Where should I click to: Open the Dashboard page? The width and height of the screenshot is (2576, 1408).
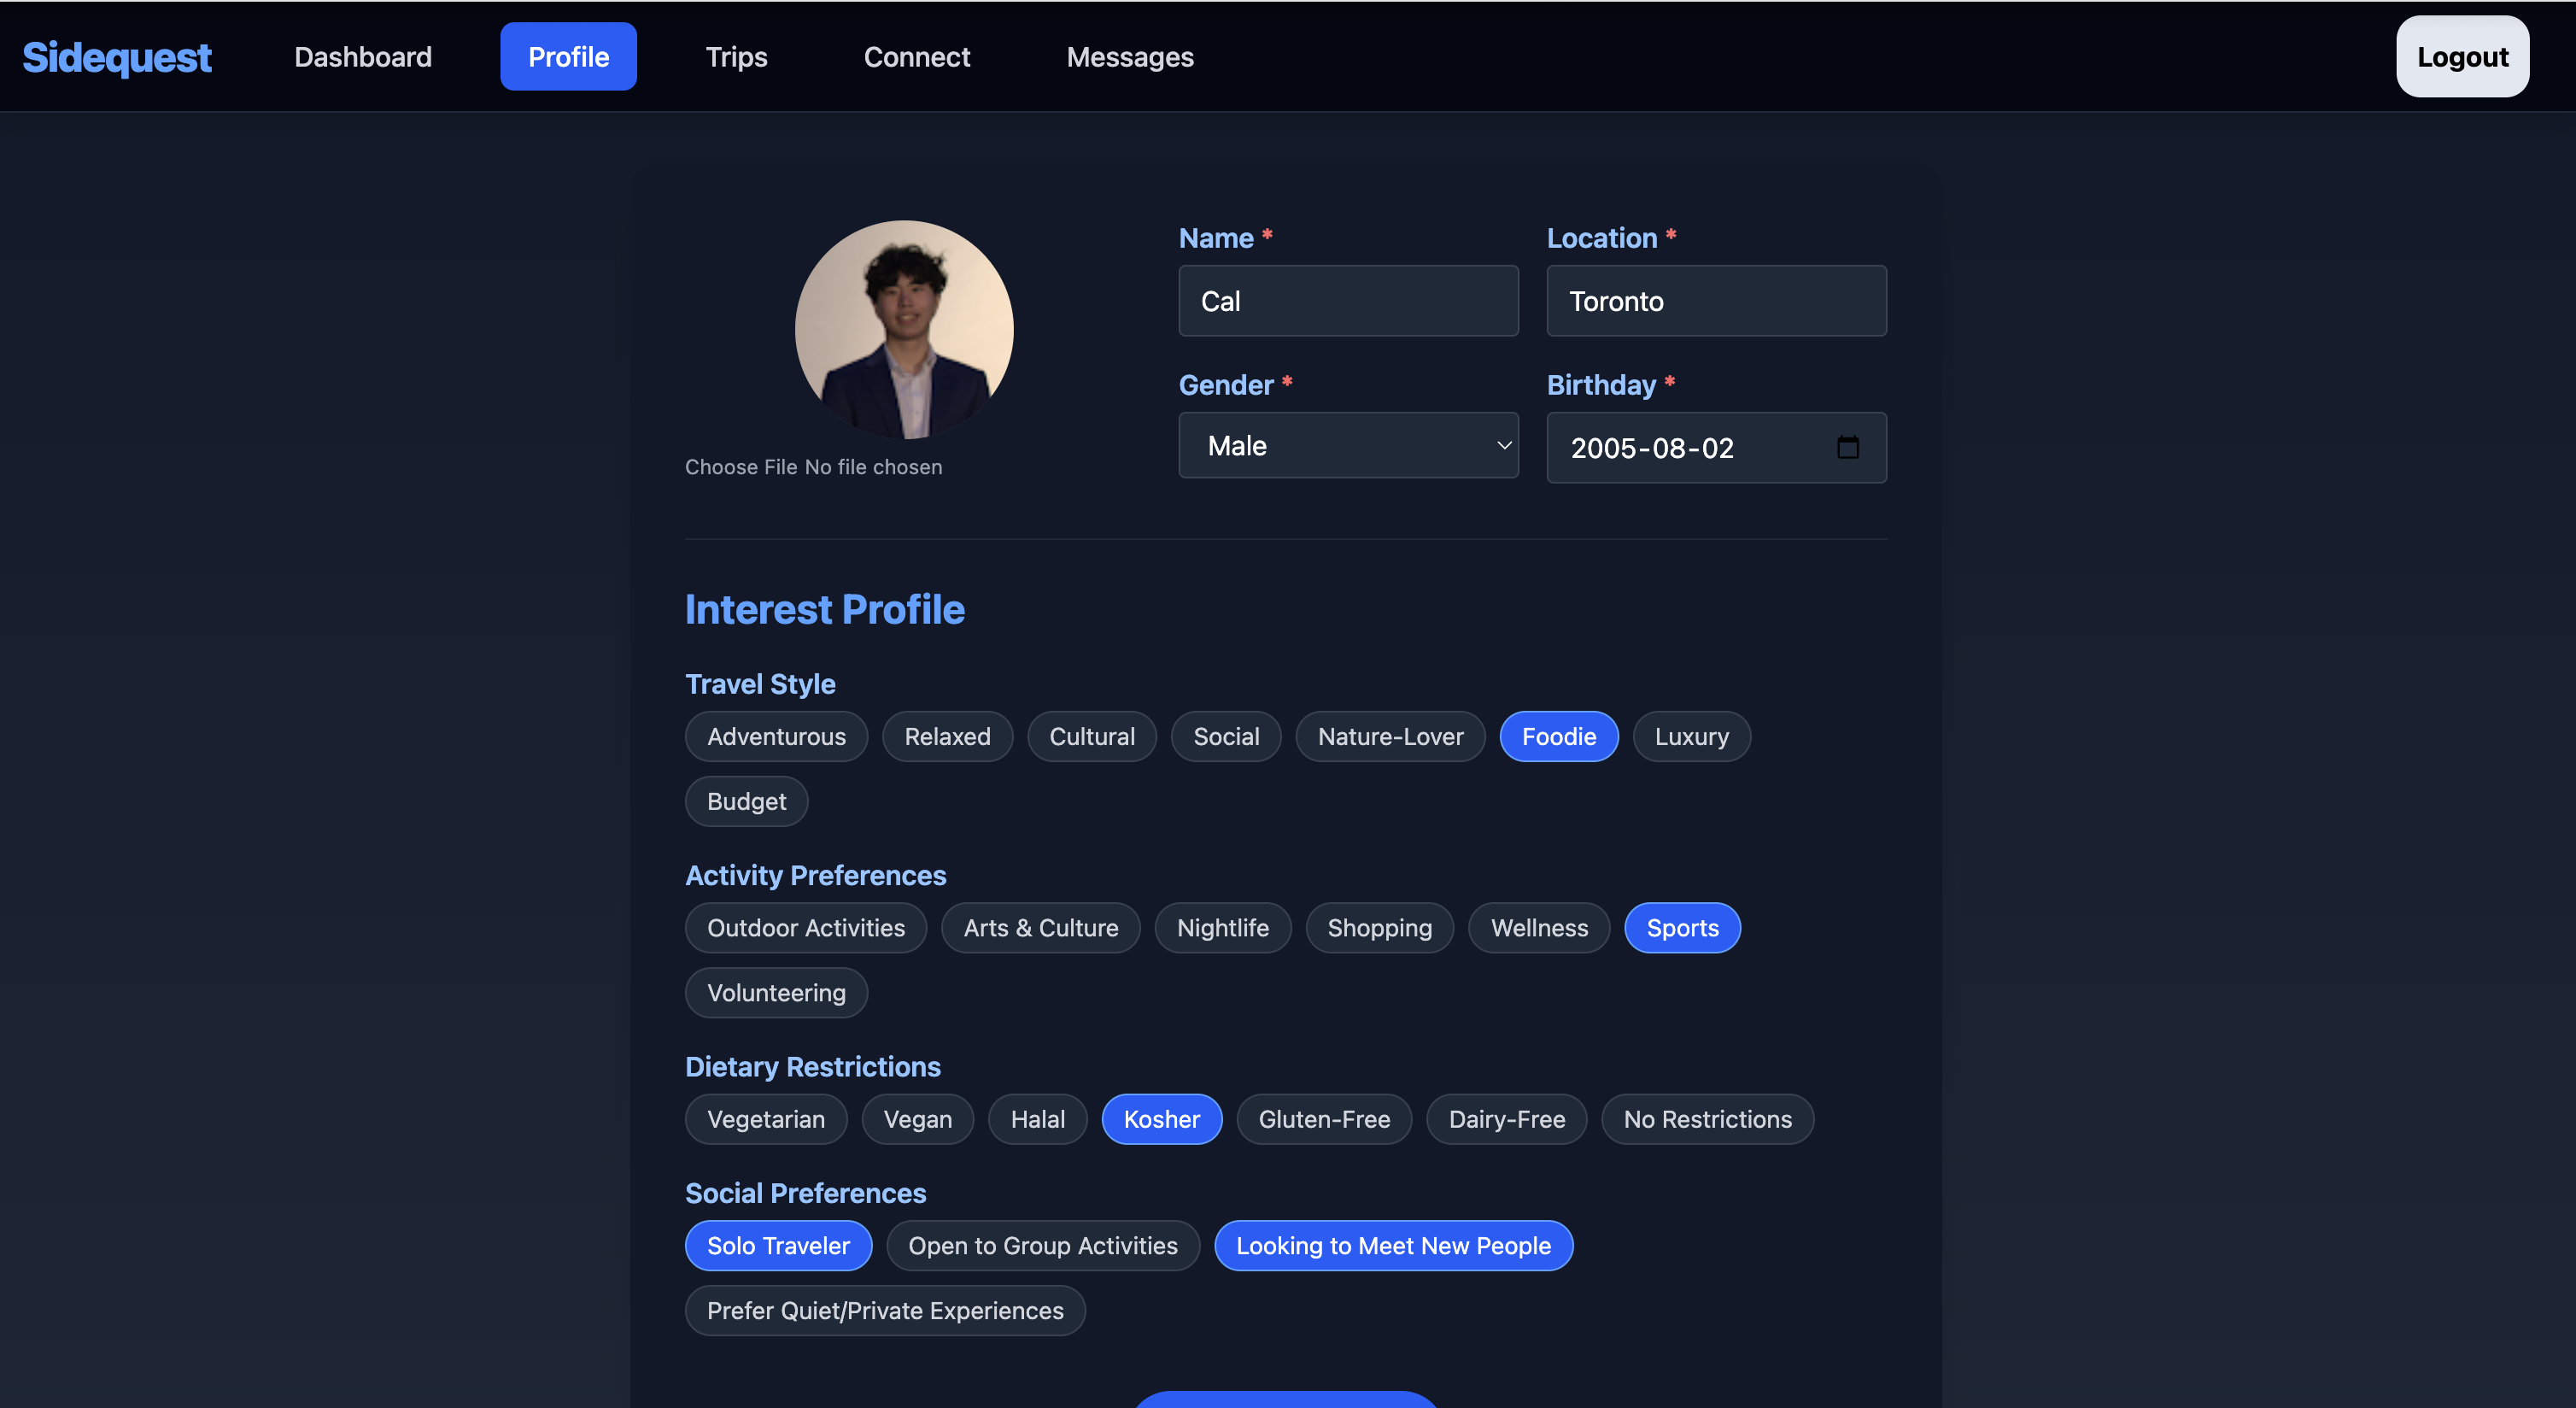tap(363, 57)
